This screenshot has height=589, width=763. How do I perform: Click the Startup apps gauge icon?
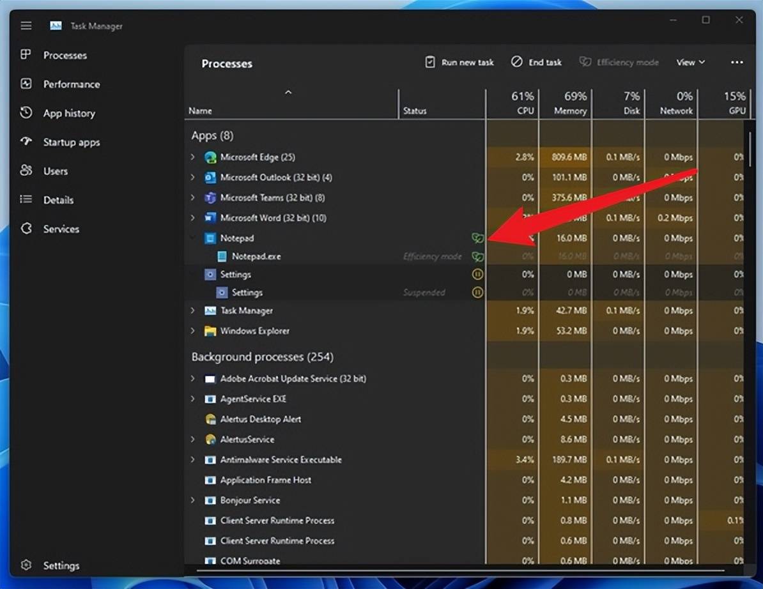click(26, 142)
